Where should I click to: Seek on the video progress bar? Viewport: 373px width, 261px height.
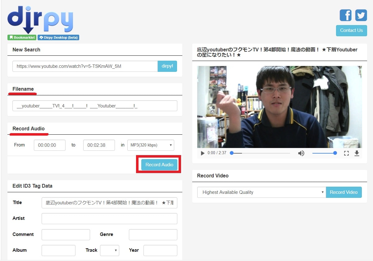click(x=260, y=153)
